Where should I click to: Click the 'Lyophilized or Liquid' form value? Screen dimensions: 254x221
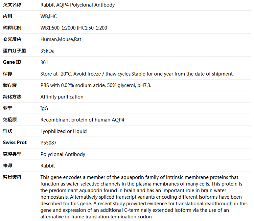click(63, 131)
